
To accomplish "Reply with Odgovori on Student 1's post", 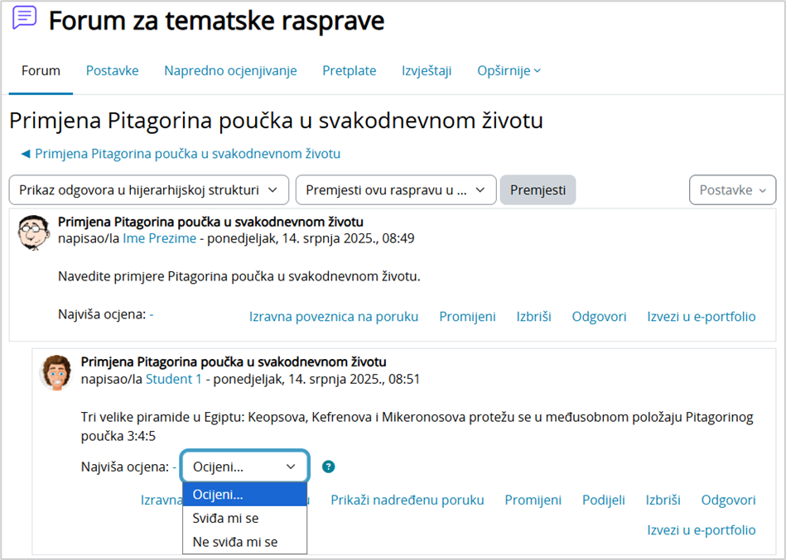I will (727, 500).
